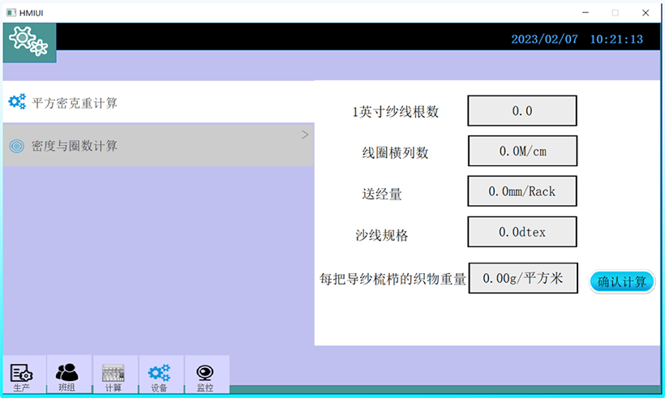Click the HMIUI window icon in title bar
665x398 pixels.
pyautogui.click(x=11, y=12)
